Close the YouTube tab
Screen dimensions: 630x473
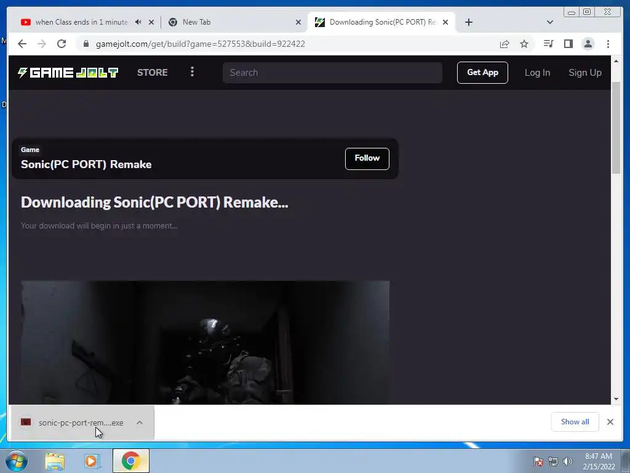click(151, 22)
